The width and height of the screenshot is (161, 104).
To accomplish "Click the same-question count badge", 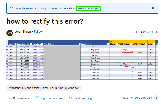I will 156,98.
